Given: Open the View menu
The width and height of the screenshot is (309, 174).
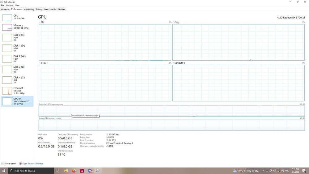Looking at the screenshot, I should (x=17, y=5).
